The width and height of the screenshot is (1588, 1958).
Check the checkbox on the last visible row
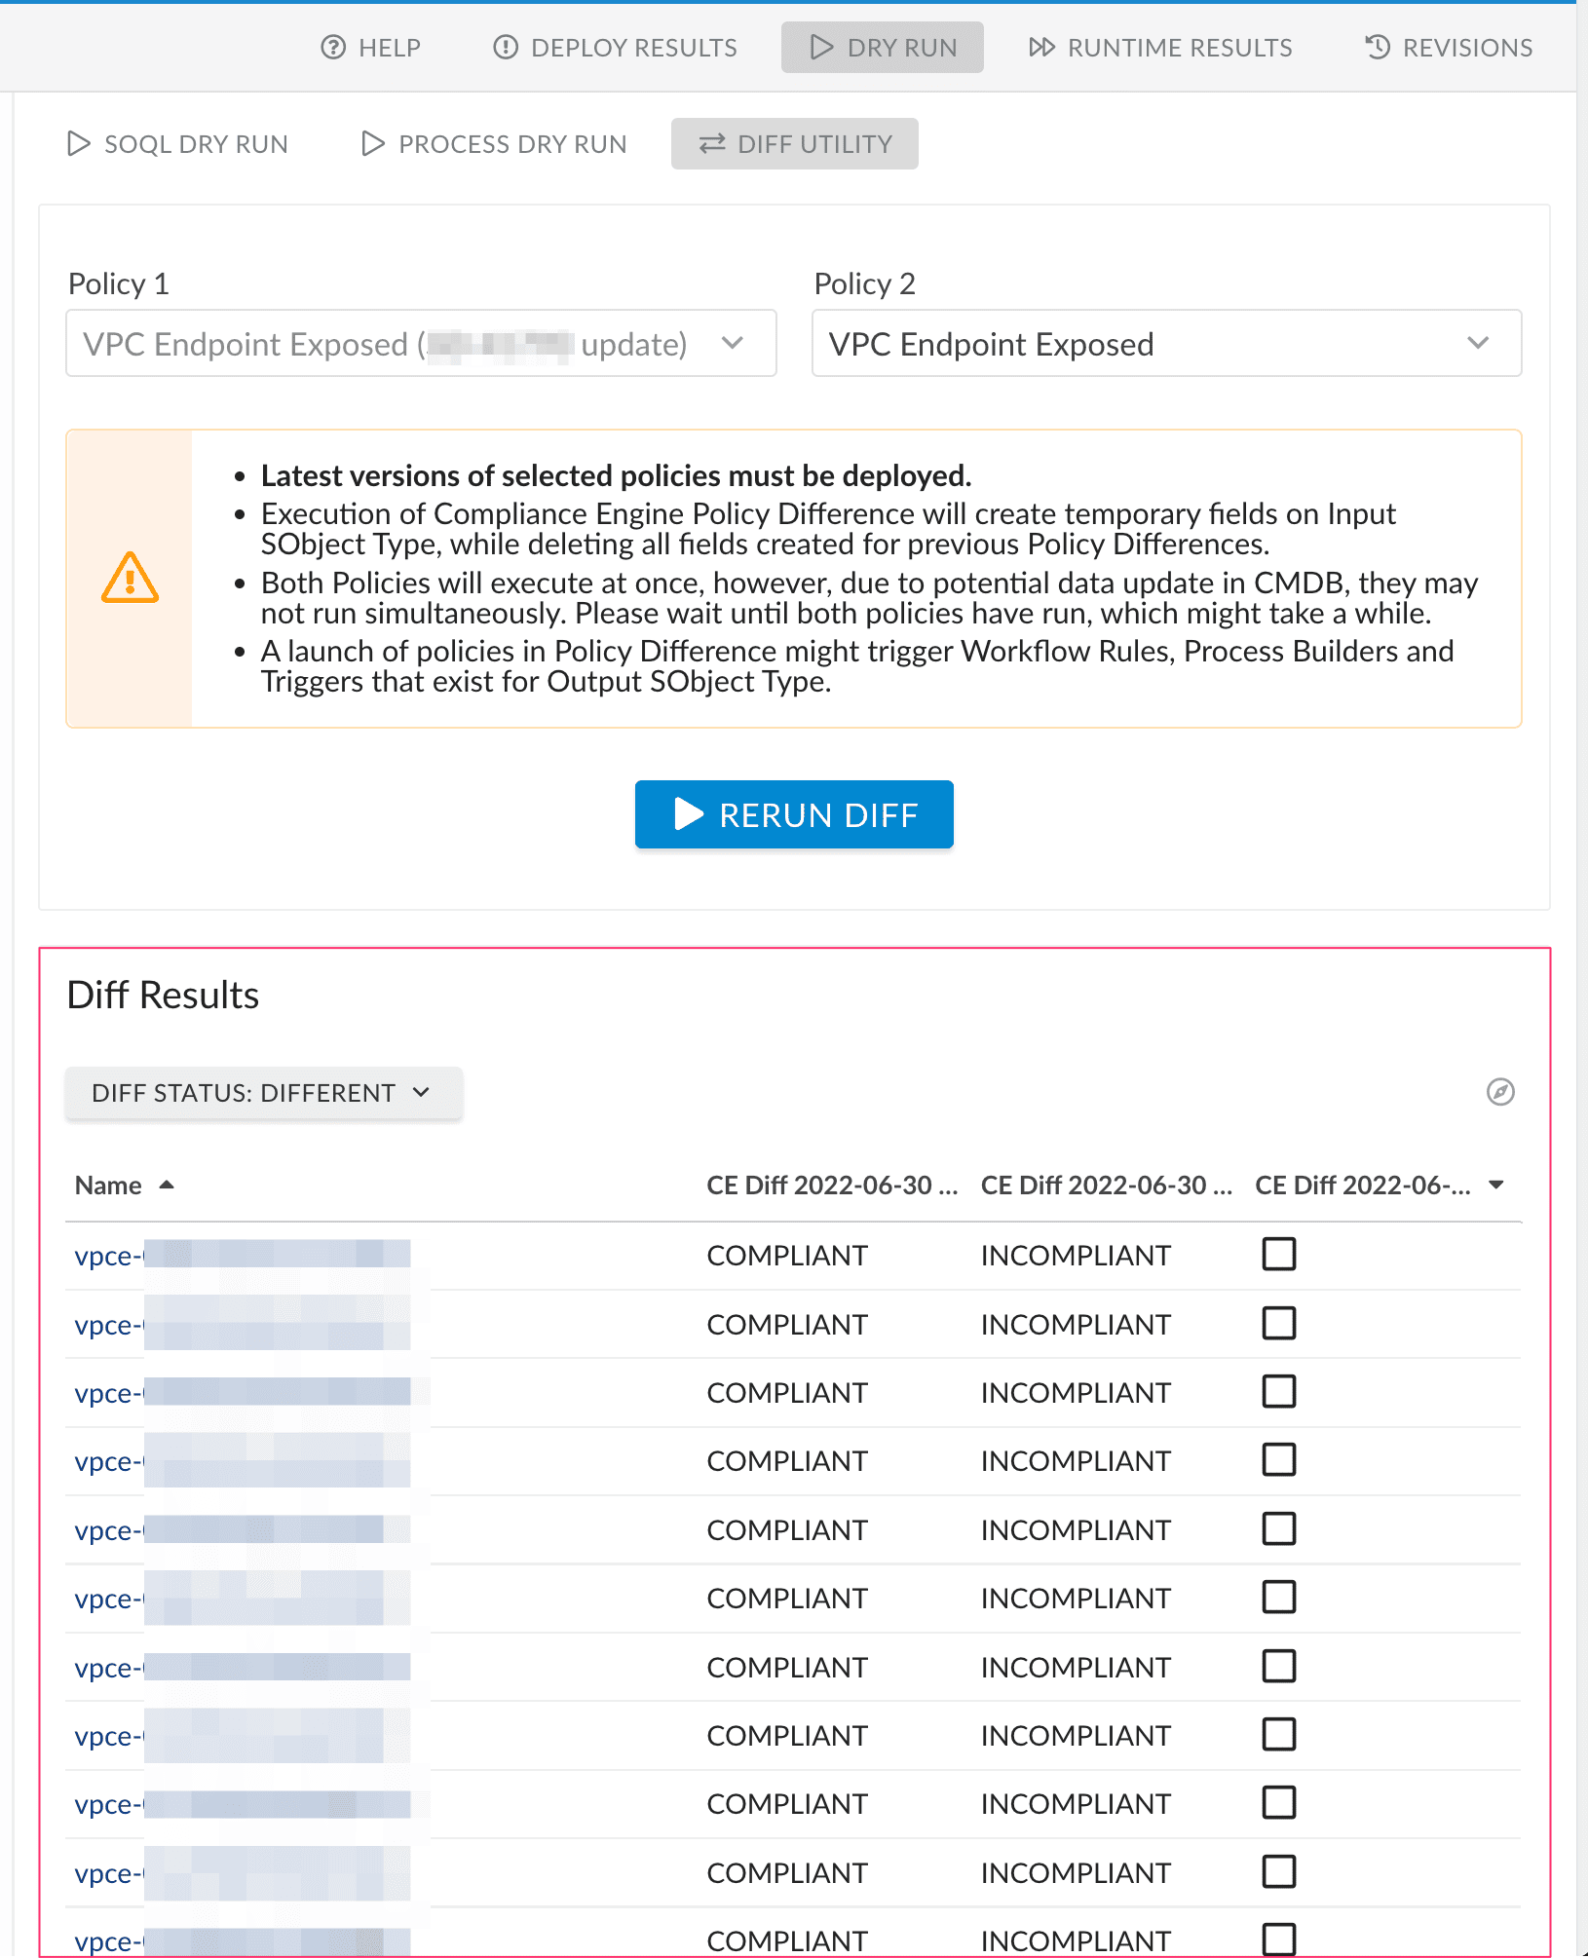1278,1940
